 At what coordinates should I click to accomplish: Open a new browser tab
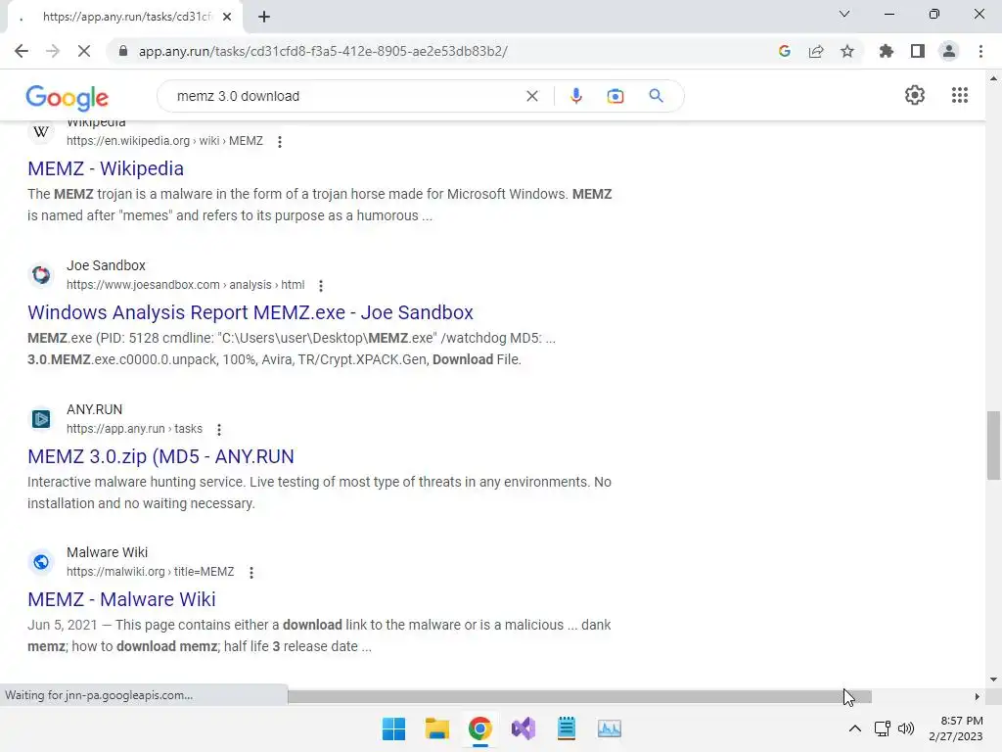coord(264,17)
